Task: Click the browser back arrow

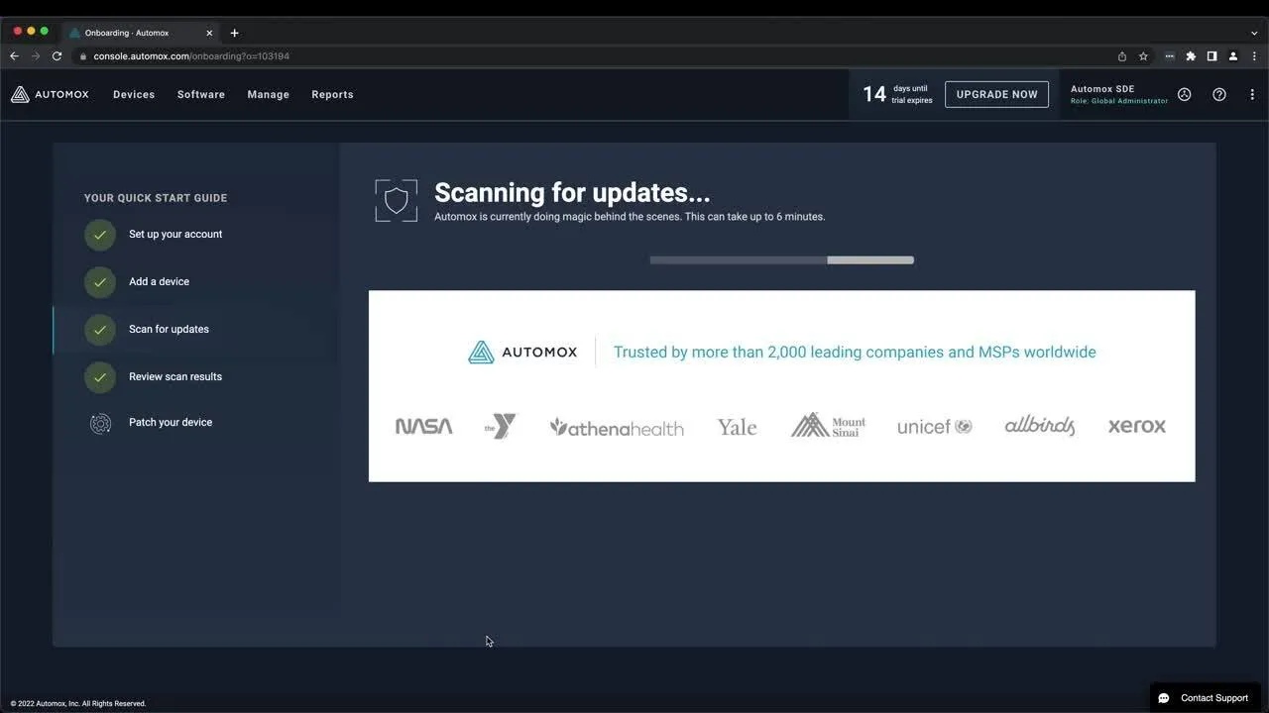Action: point(14,56)
